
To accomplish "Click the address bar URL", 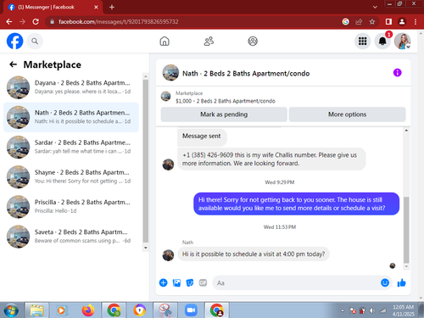I will pyautogui.click(x=119, y=22).
